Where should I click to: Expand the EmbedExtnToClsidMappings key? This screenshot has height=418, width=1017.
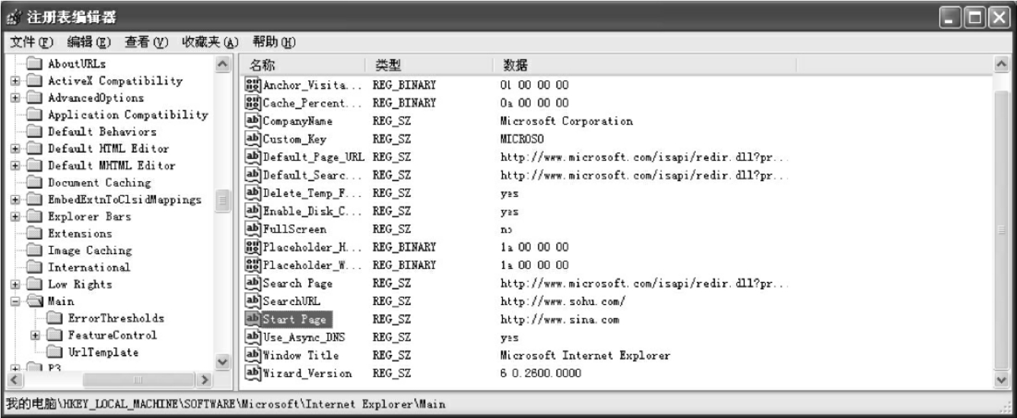pyautogui.click(x=14, y=200)
